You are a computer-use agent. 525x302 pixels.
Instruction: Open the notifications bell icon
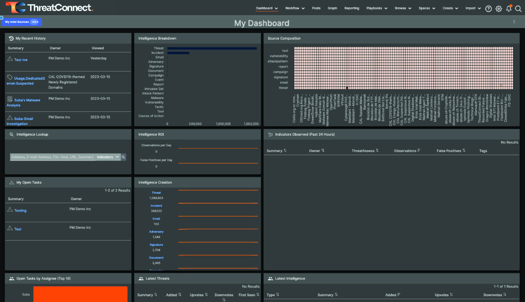point(509,9)
